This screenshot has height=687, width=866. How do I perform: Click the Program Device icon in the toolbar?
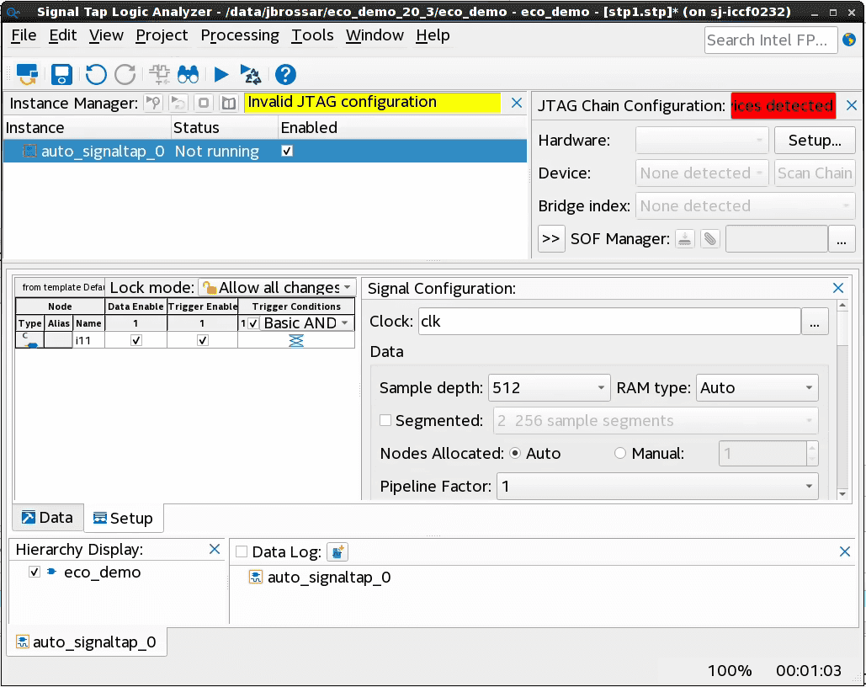tap(28, 74)
